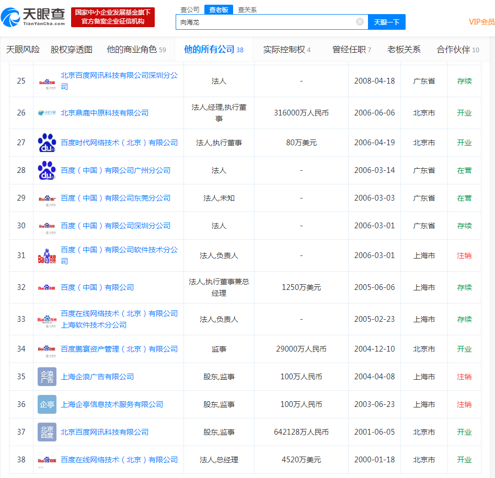The width and height of the screenshot is (495, 478).
Task: Select the 642128万人民币 capital cell
Action: click(301, 432)
